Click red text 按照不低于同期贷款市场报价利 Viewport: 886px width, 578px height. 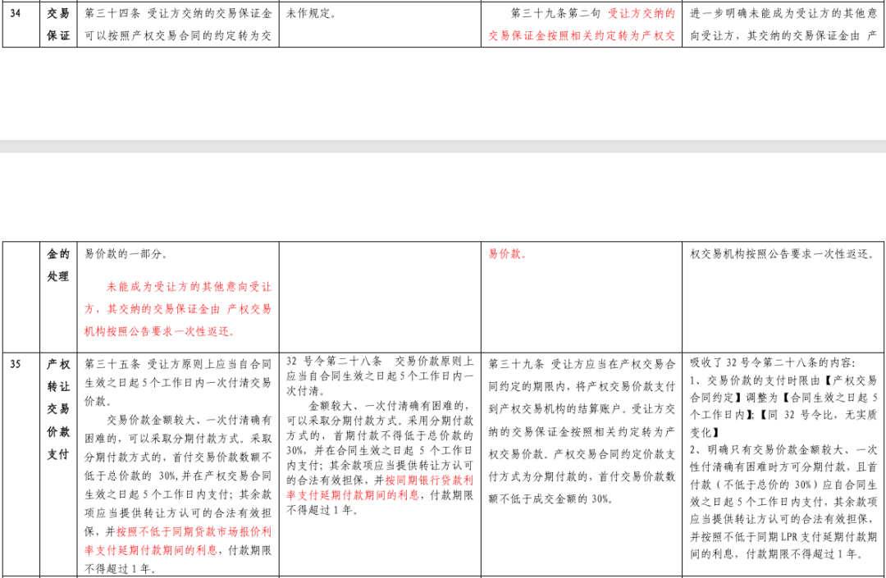[x=194, y=532]
